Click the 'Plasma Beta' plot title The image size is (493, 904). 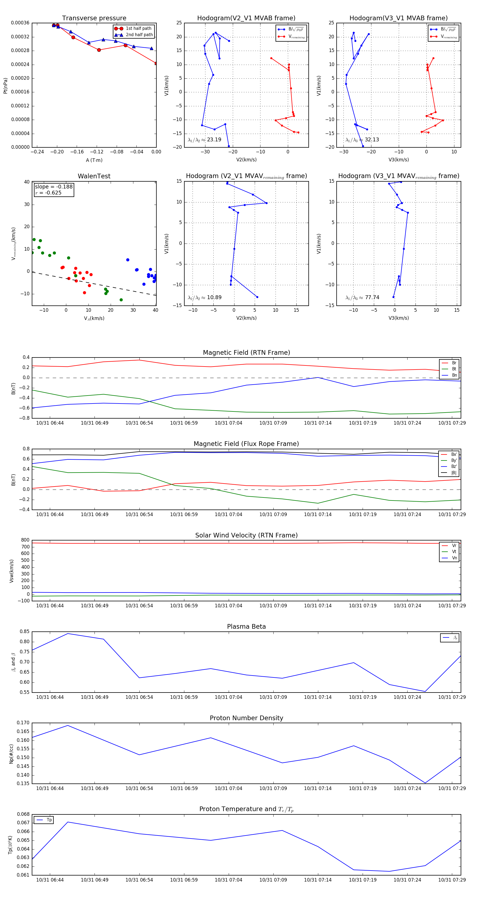point(246,626)
